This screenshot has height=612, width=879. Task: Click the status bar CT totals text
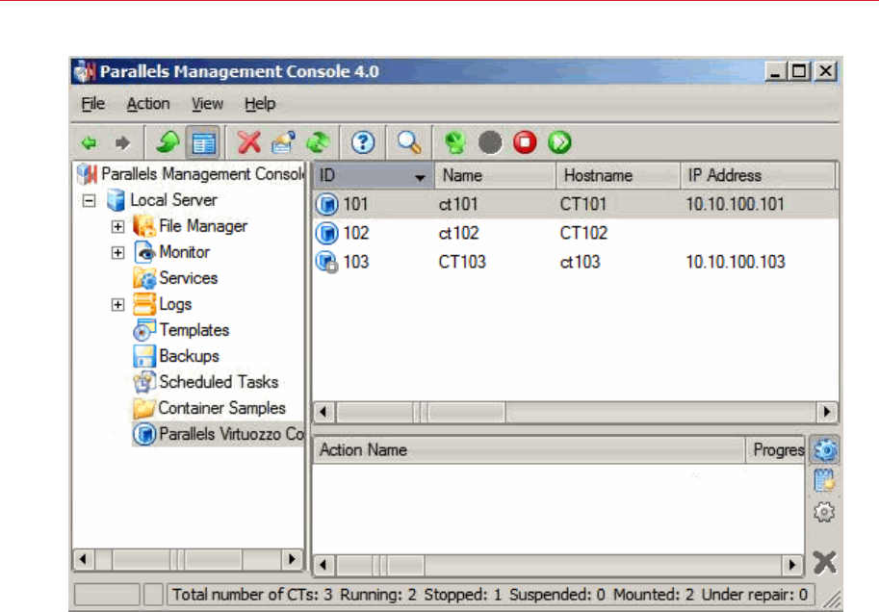coord(489,594)
